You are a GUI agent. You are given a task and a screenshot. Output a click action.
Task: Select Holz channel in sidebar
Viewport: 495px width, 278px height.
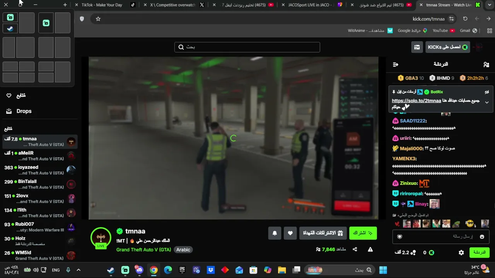(x=39, y=241)
